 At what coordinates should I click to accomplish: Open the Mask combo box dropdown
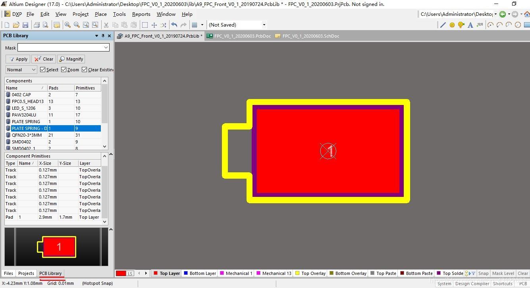(x=106, y=48)
